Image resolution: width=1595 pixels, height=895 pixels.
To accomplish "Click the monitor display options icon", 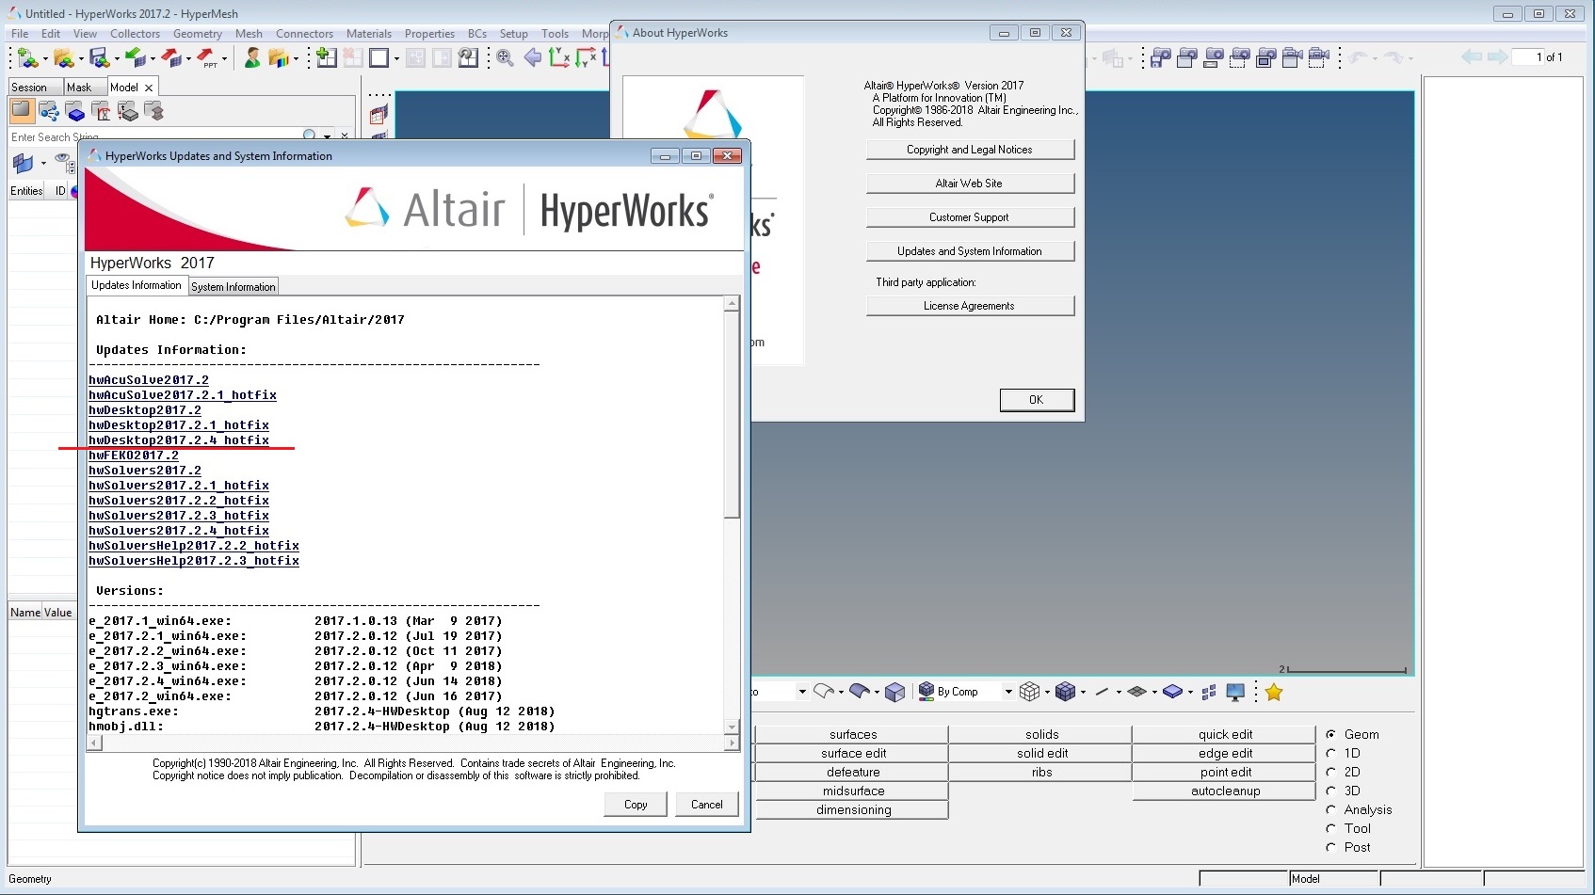I will [1235, 692].
